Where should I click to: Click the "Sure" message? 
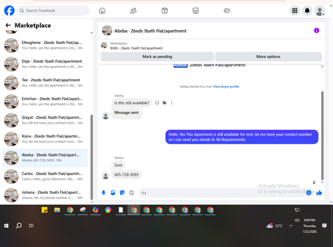coord(119,165)
